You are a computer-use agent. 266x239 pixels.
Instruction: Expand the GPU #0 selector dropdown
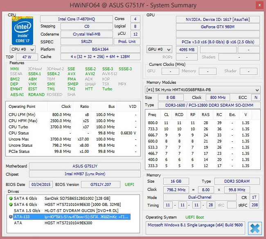(x=159, y=49)
